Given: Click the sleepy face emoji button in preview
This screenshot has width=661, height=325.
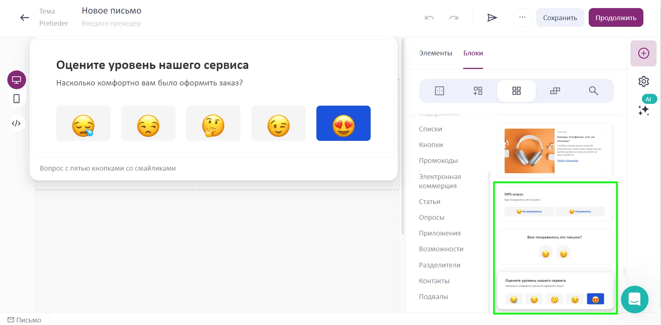Looking at the screenshot, I should coord(83,123).
